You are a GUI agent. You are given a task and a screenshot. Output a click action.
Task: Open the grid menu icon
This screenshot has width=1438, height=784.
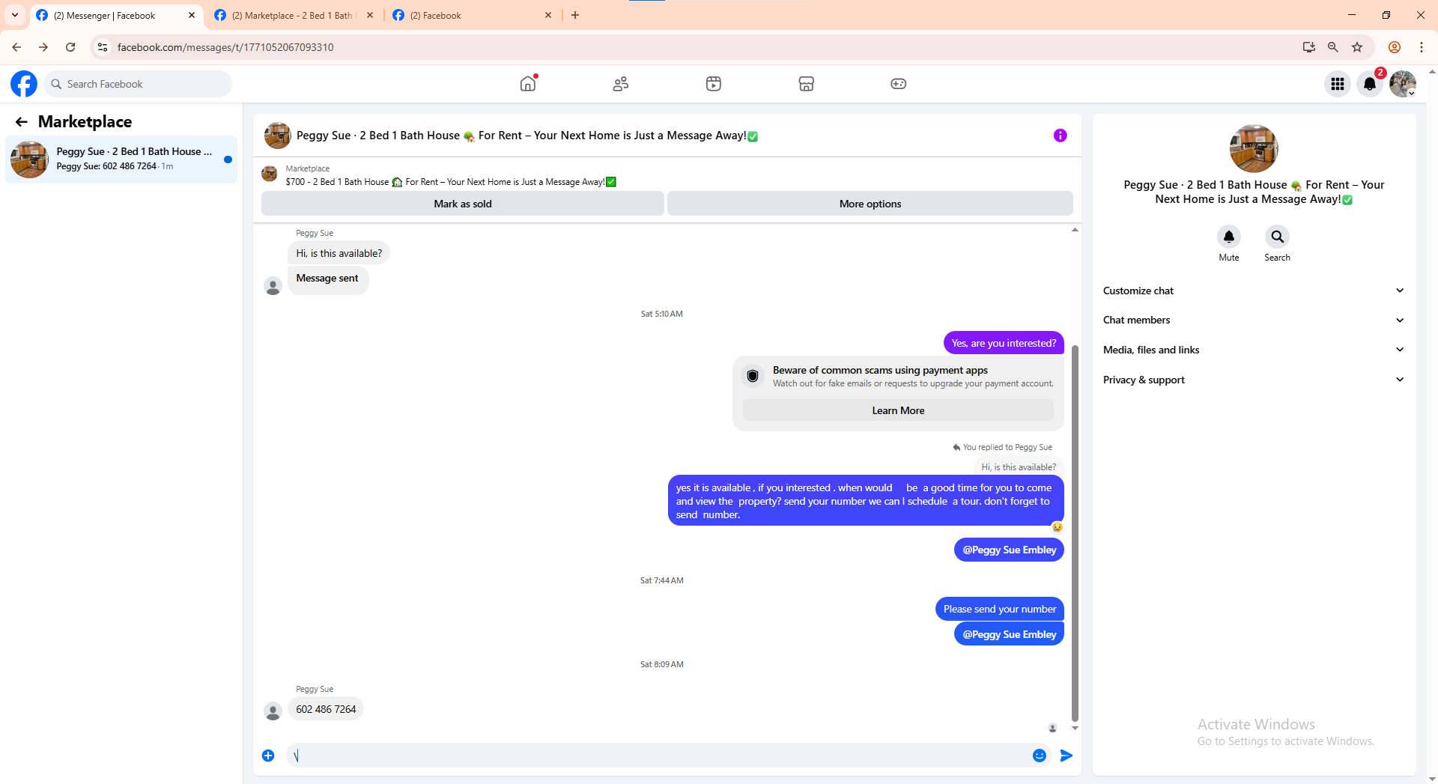coord(1338,84)
